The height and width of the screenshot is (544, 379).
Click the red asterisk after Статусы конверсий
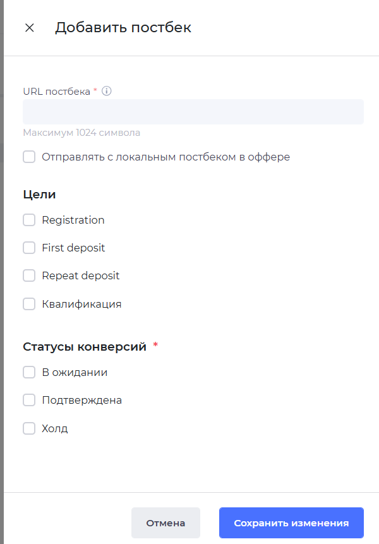[x=155, y=345]
